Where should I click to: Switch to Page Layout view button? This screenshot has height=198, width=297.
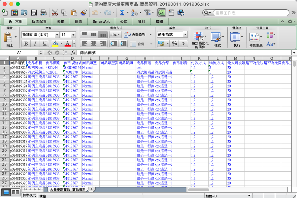[15, 192]
